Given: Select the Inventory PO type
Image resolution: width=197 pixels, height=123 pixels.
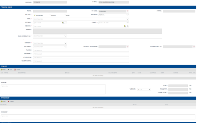Looking at the screenshot, I should tap(35, 15).
